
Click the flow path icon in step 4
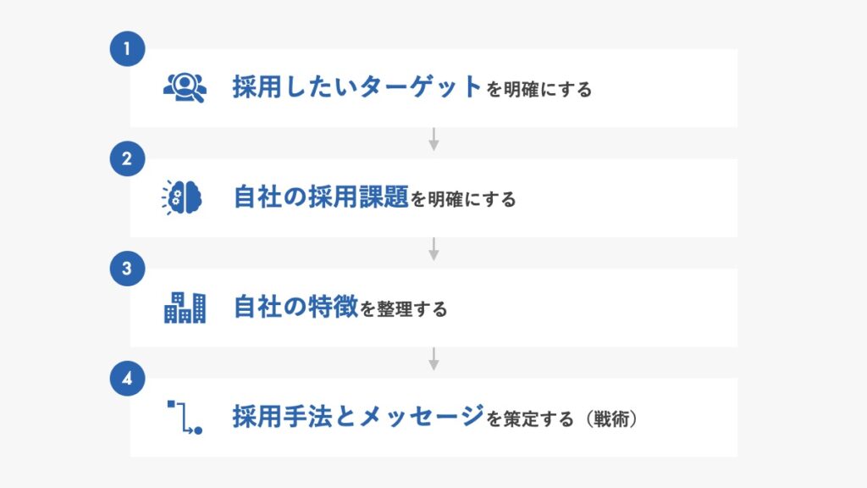185,417
